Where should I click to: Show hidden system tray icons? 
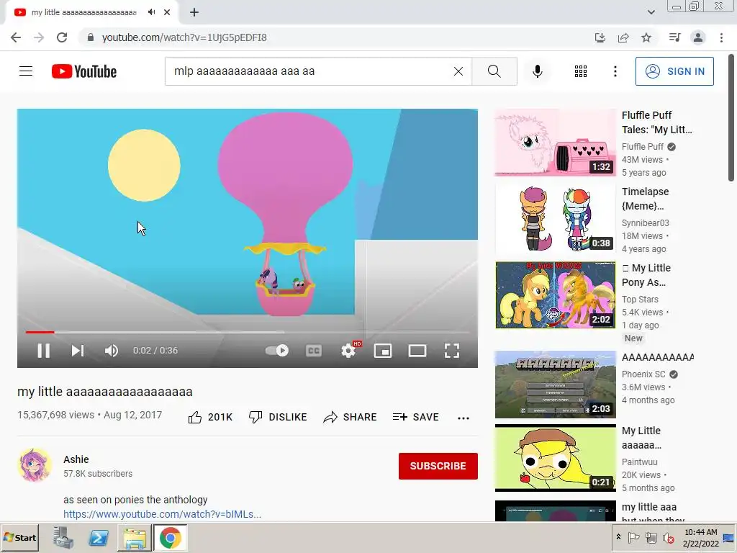tap(618, 537)
